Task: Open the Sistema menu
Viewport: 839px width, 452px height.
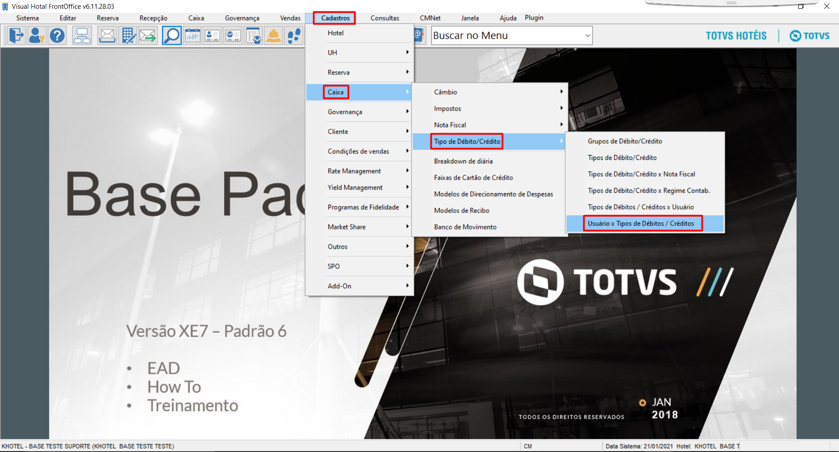Action: pos(28,18)
